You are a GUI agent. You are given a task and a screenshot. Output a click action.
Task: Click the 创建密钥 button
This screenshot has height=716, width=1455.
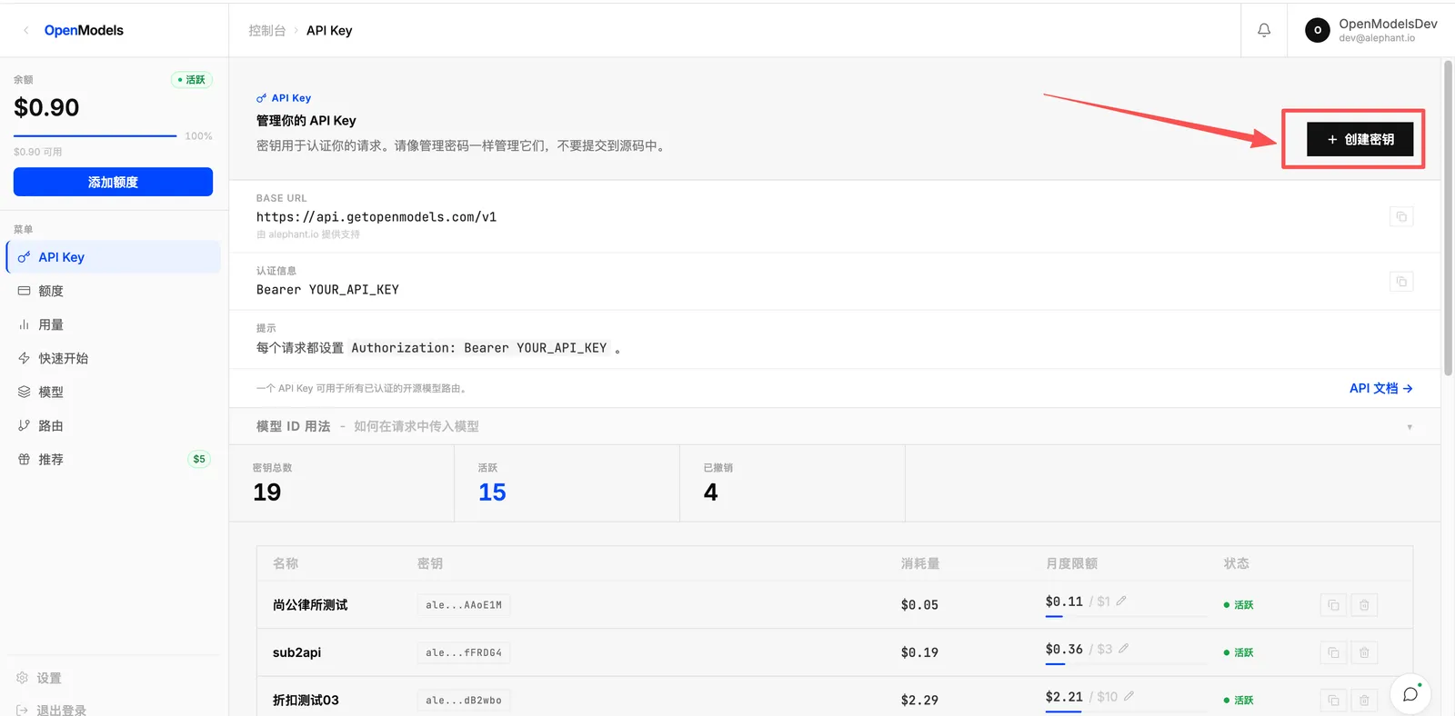1360,139
